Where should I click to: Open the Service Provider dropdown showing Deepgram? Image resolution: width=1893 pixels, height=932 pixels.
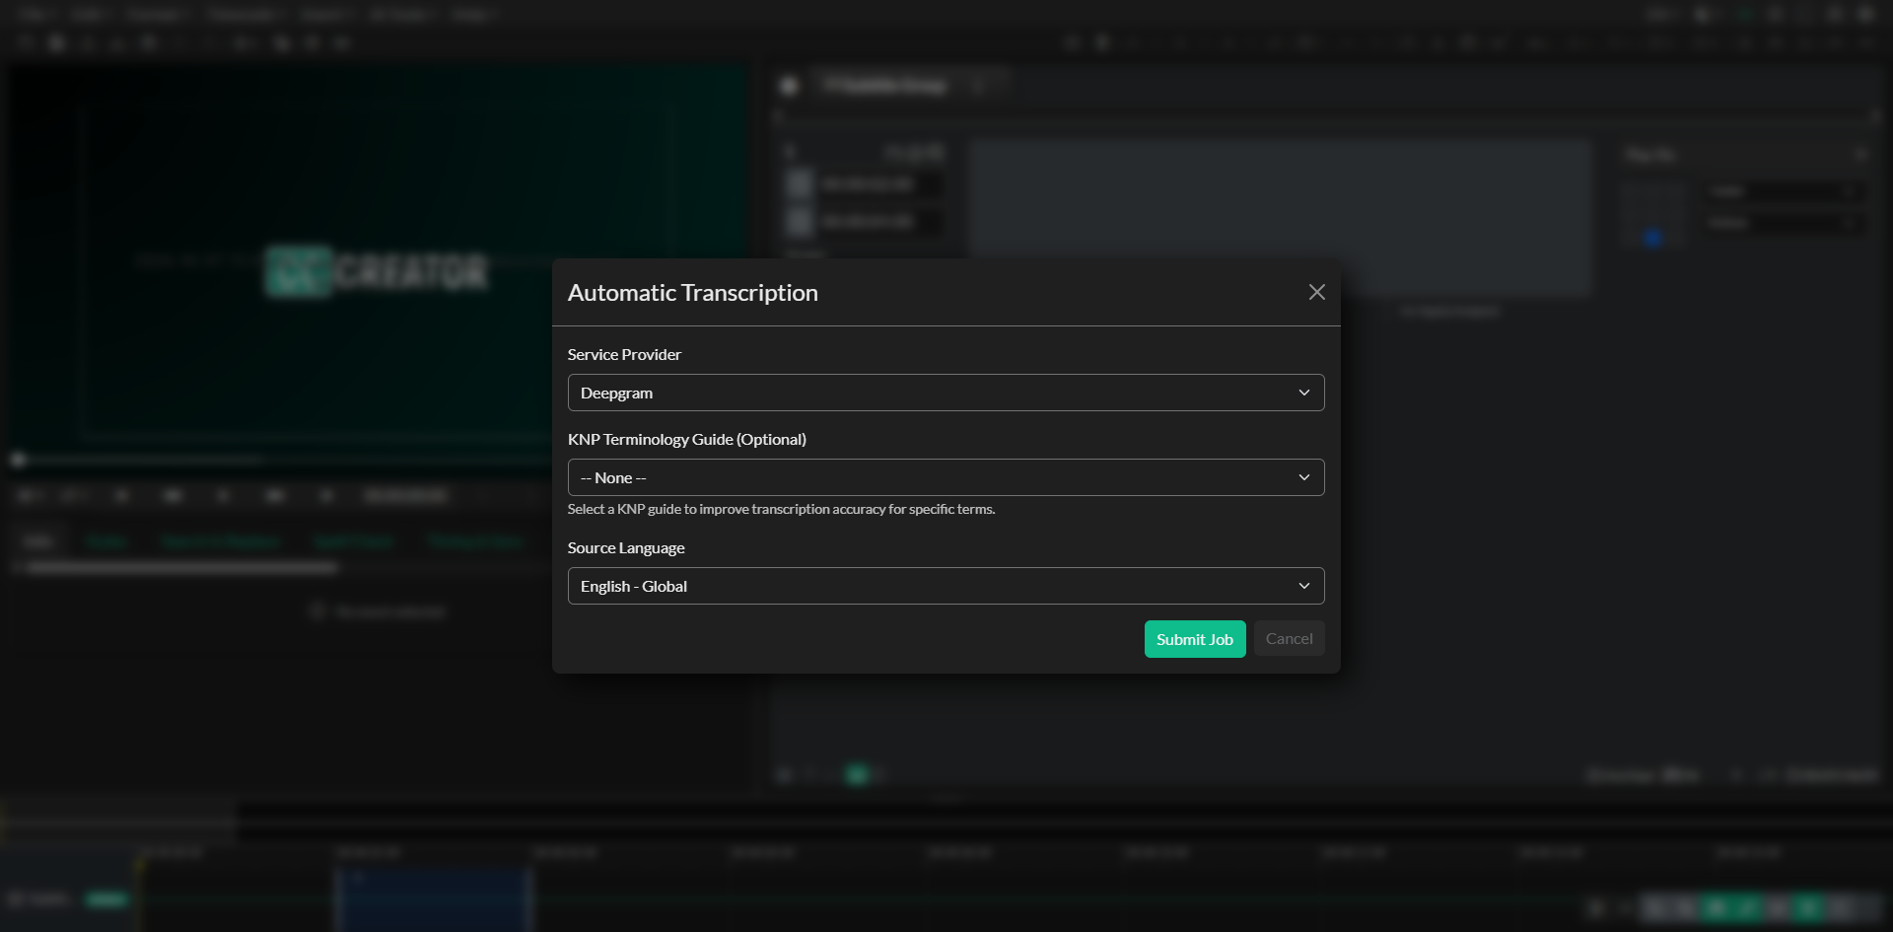pyautogui.click(x=946, y=393)
